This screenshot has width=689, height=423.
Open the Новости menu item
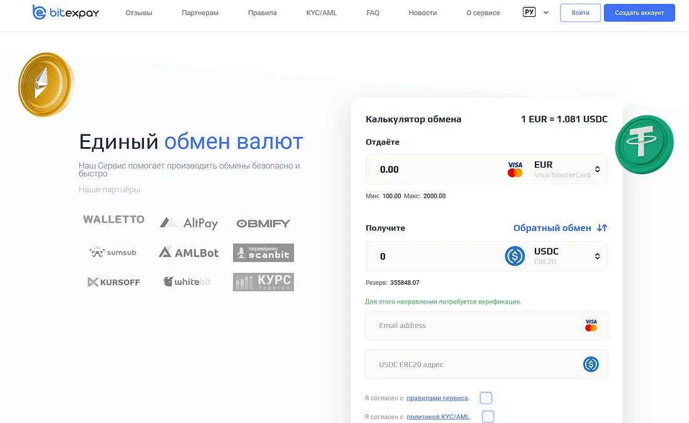pos(423,13)
